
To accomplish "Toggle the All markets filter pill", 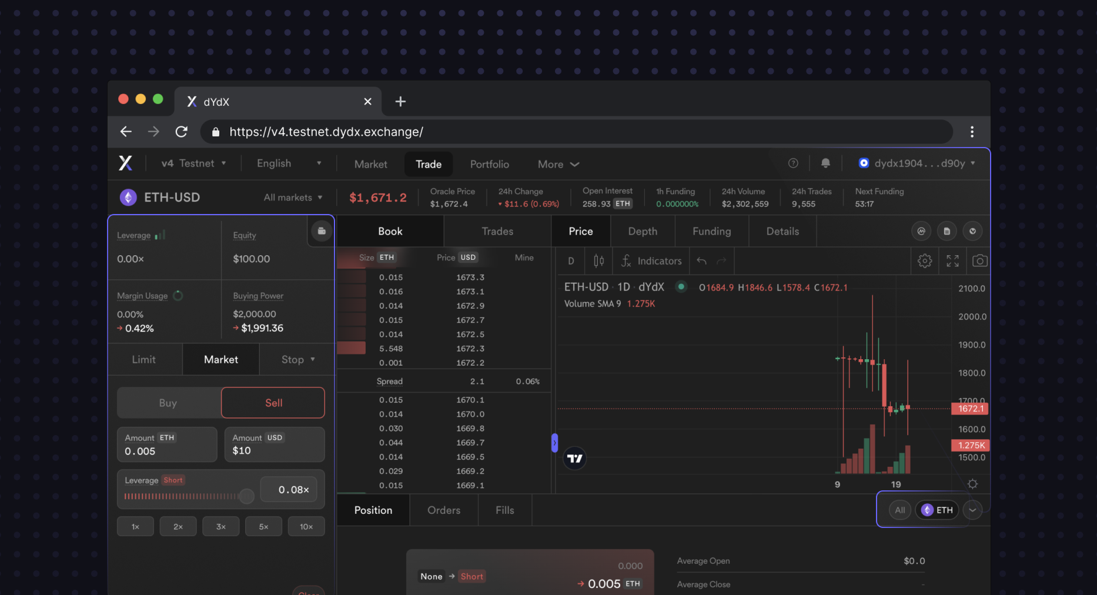I will coord(899,510).
